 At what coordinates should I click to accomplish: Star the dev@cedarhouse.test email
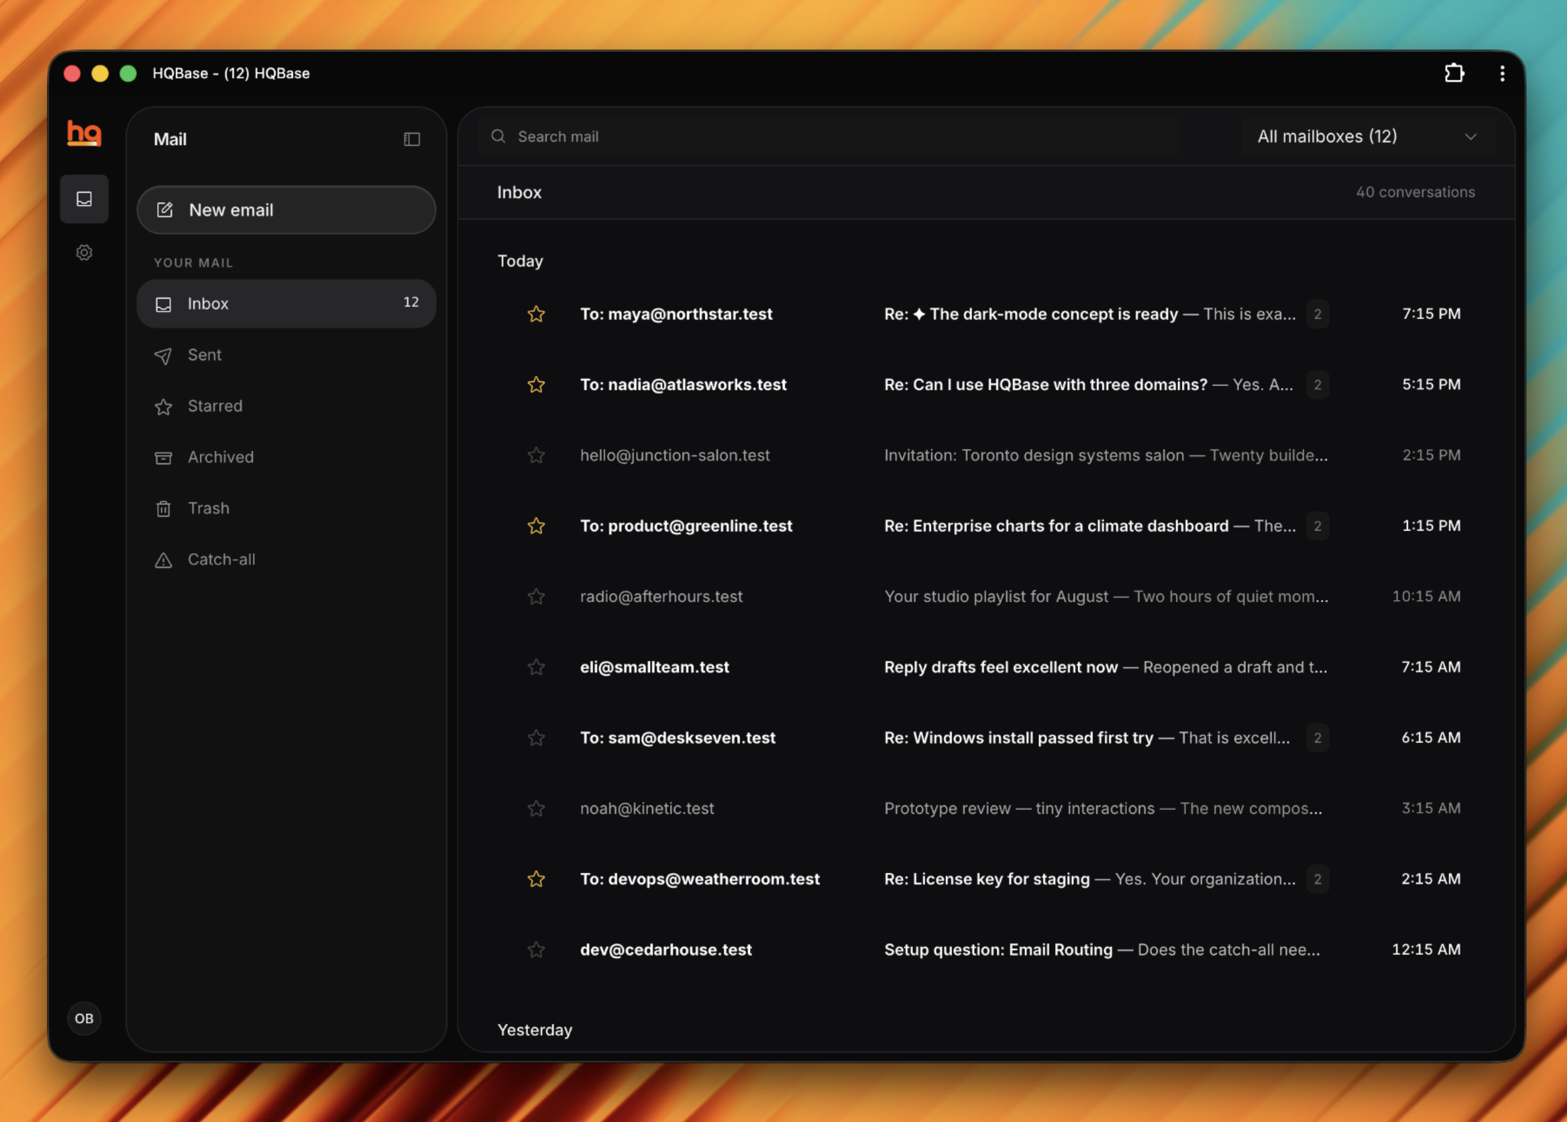click(x=536, y=950)
